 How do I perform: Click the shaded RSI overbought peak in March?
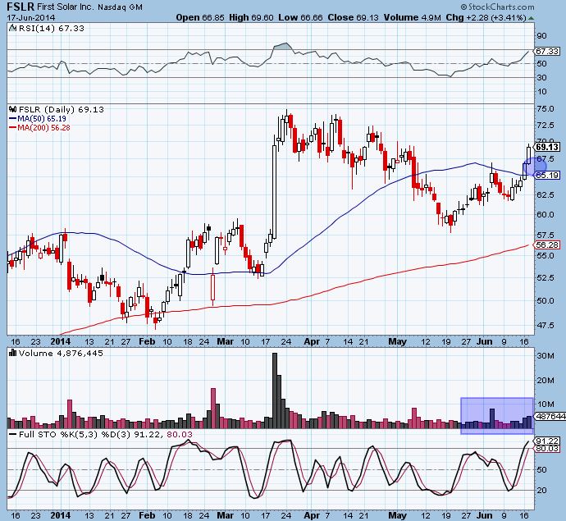(282, 46)
